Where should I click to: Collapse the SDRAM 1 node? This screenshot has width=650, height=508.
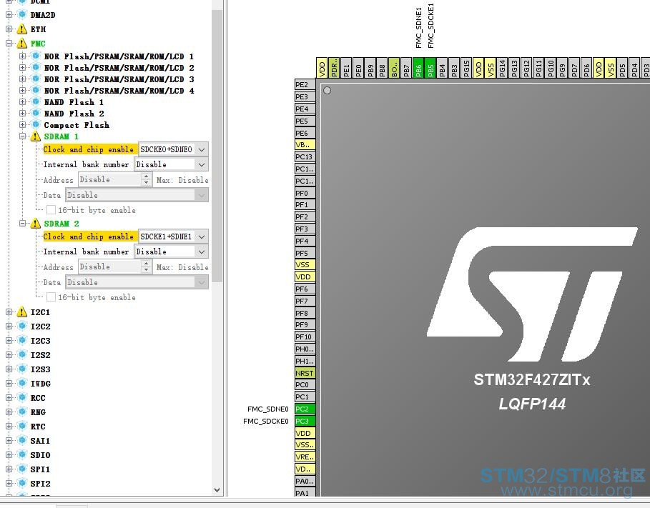point(22,136)
